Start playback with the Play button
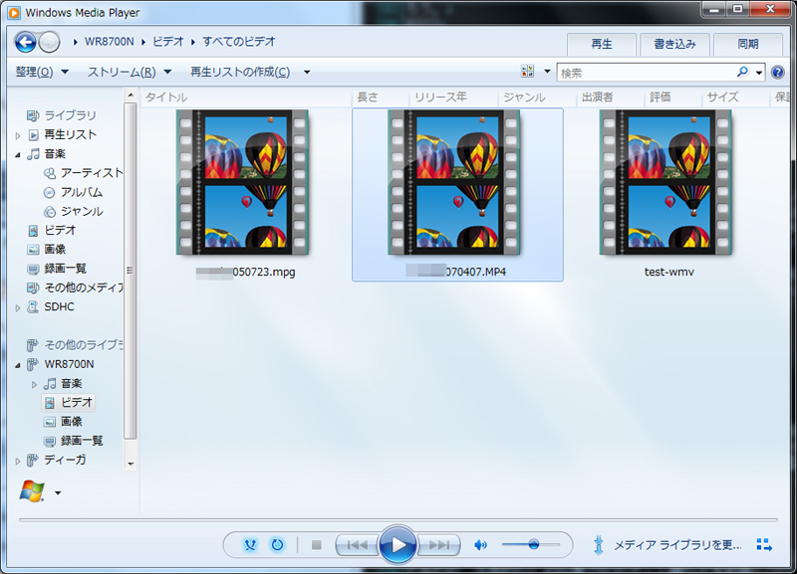 click(398, 545)
